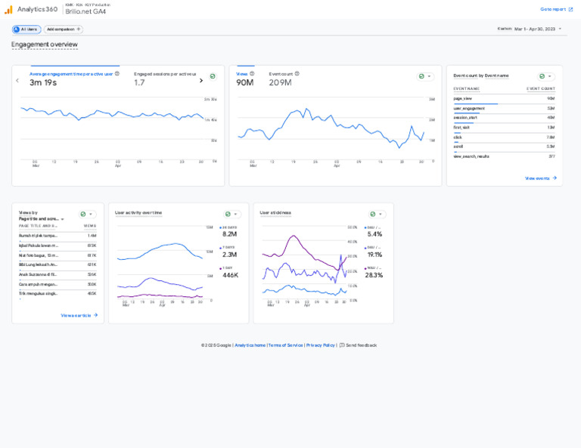Click the User activity over time title
This screenshot has width=581, height=448.
[x=138, y=213]
